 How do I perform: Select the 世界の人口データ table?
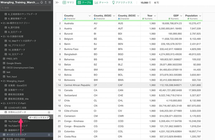(26, 112)
